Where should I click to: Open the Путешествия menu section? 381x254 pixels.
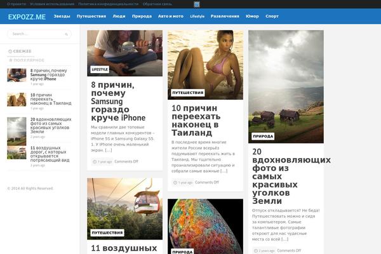pyautogui.click(x=91, y=17)
